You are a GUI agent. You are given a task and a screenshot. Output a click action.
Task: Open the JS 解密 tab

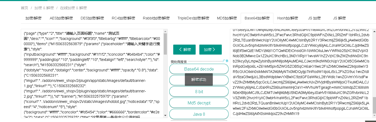point(339,18)
